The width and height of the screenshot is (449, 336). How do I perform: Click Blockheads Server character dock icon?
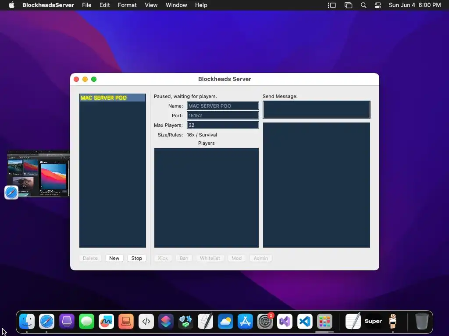(393, 321)
